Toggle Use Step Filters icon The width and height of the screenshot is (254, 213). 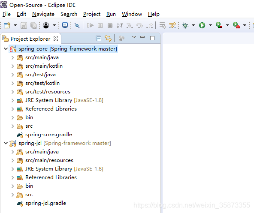tap(172, 25)
